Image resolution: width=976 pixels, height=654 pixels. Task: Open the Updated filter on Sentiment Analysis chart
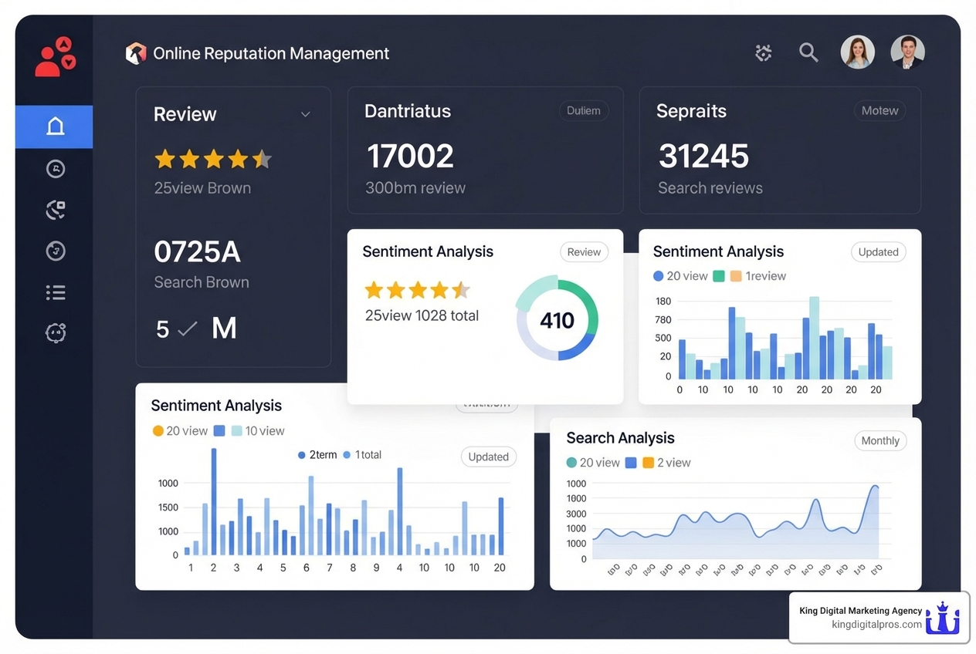click(878, 251)
